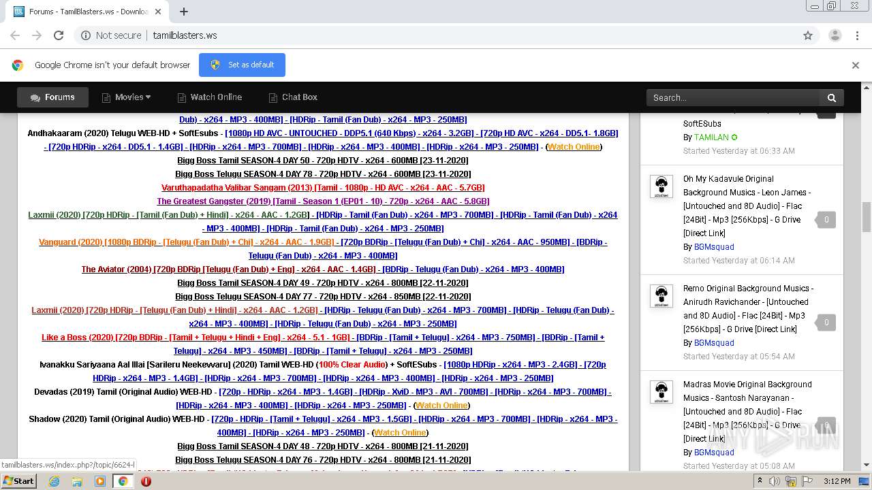
Task: Close the TamilBlasters browser tab
Action: (158, 12)
